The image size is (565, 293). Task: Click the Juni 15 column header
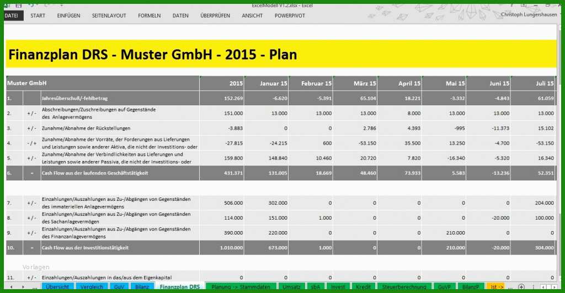pyautogui.click(x=488, y=83)
